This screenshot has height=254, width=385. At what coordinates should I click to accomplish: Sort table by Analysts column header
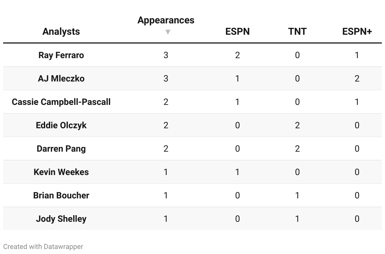coord(61,32)
